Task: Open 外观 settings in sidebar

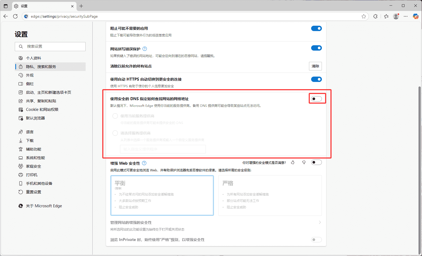Action: pos(30,75)
